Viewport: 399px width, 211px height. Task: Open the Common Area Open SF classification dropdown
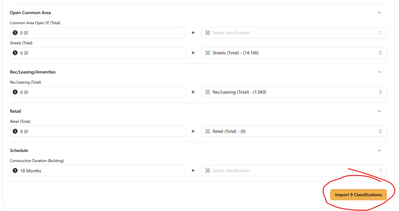pos(294,33)
